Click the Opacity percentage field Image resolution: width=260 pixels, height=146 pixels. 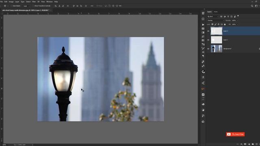(234, 21)
